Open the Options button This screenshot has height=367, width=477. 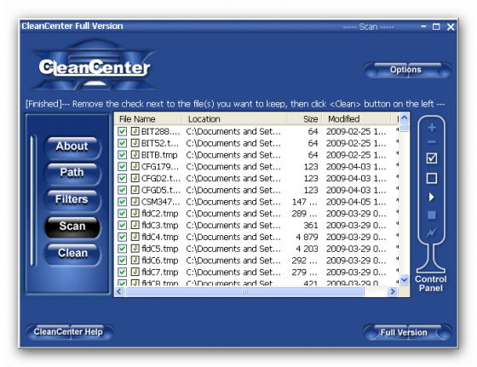pyautogui.click(x=407, y=70)
